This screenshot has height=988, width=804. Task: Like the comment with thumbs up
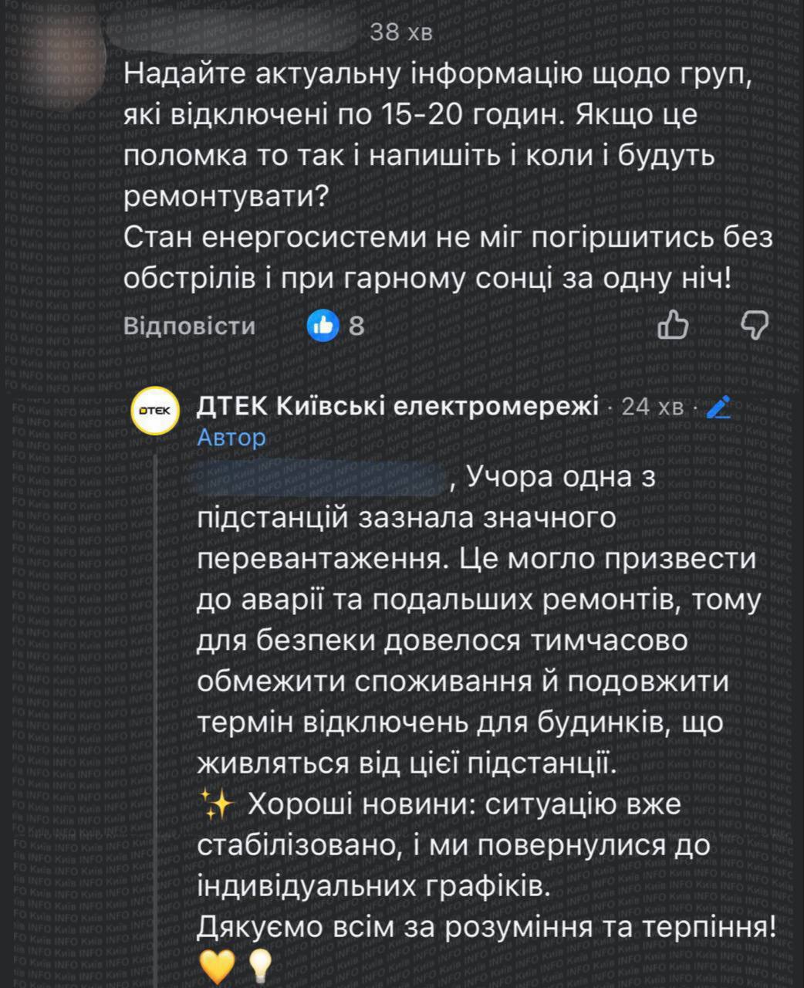(673, 325)
